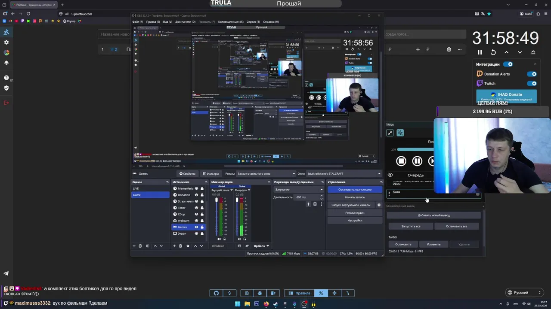
Task: Turn off the Twitch integration switch
Action: [x=532, y=83]
